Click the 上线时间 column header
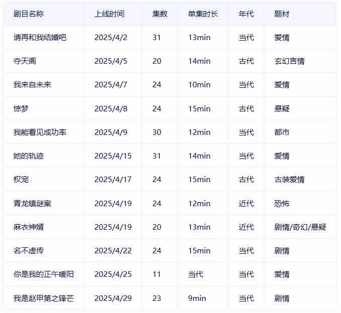The image size is (341, 313). click(109, 14)
